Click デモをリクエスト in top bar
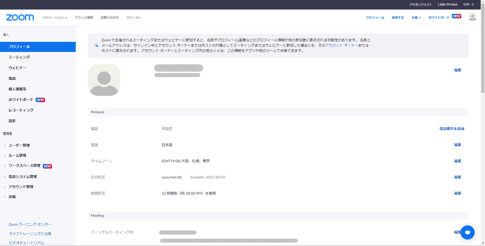This screenshot has width=485, height=246. tap(420, 4)
